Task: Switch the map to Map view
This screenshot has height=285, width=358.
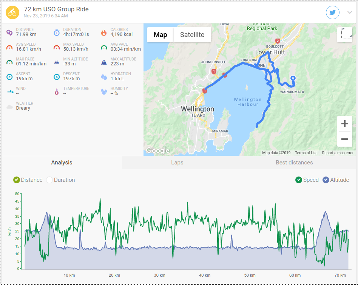Action: click(x=160, y=35)
